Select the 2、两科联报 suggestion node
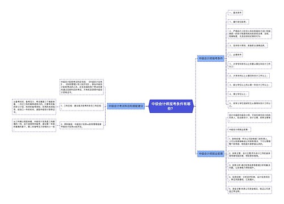 82,125
